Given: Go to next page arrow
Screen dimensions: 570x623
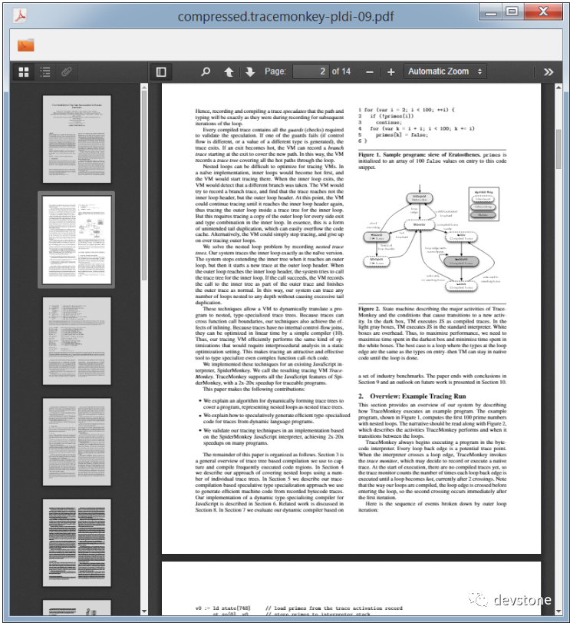Looking at the screenshot, I should [250, 72].
